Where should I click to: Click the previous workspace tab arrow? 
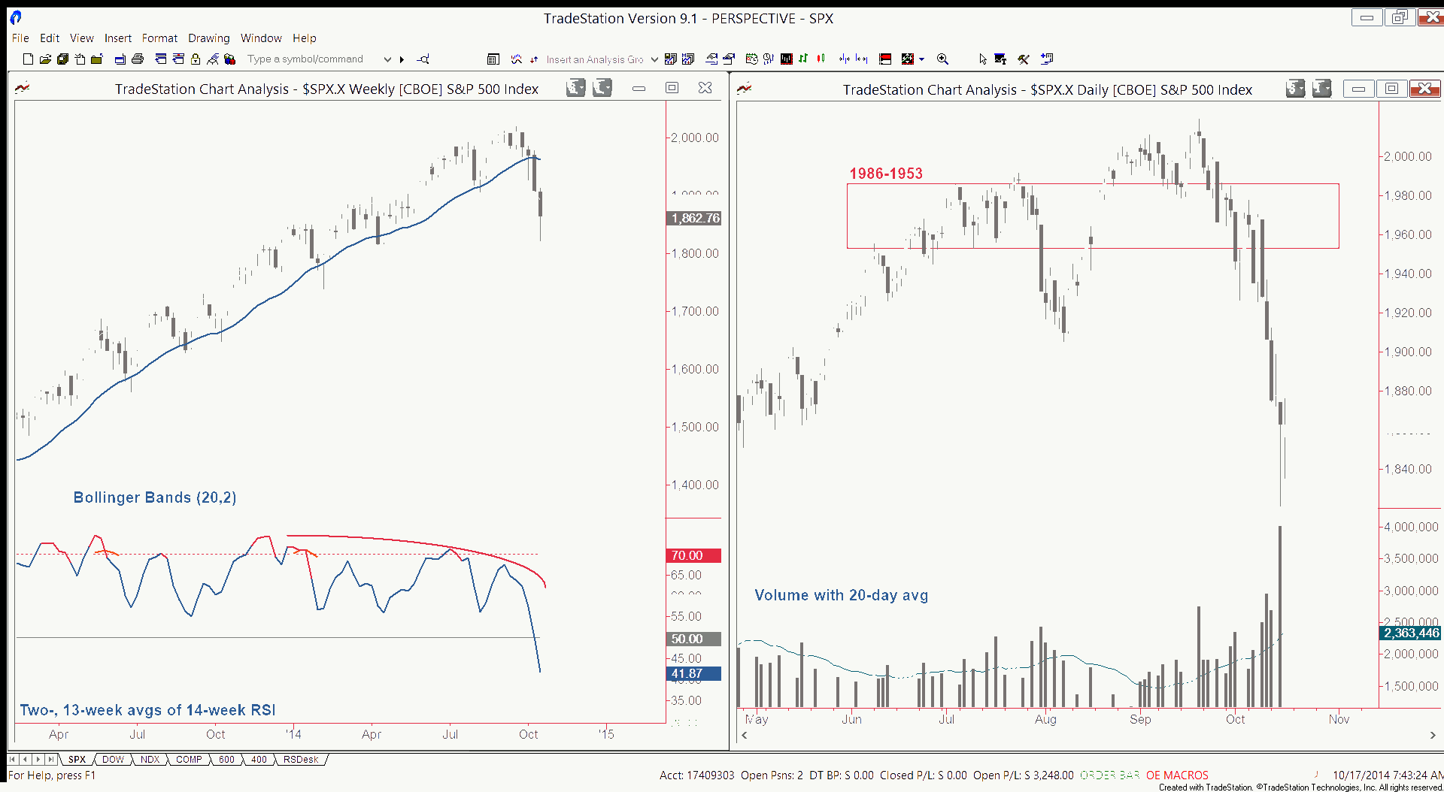pos(26,760)
